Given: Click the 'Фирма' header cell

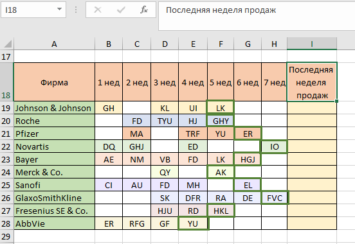Looking at the screenshot, I should coord(54,82).
